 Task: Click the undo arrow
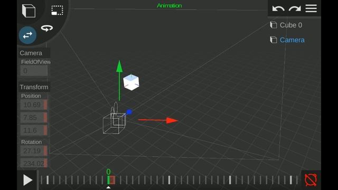(278, 8)
